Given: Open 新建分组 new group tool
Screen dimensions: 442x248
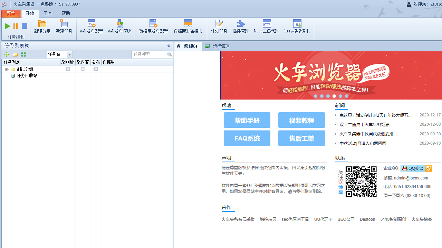Looking at the screenshot, I should click(42, 27).
